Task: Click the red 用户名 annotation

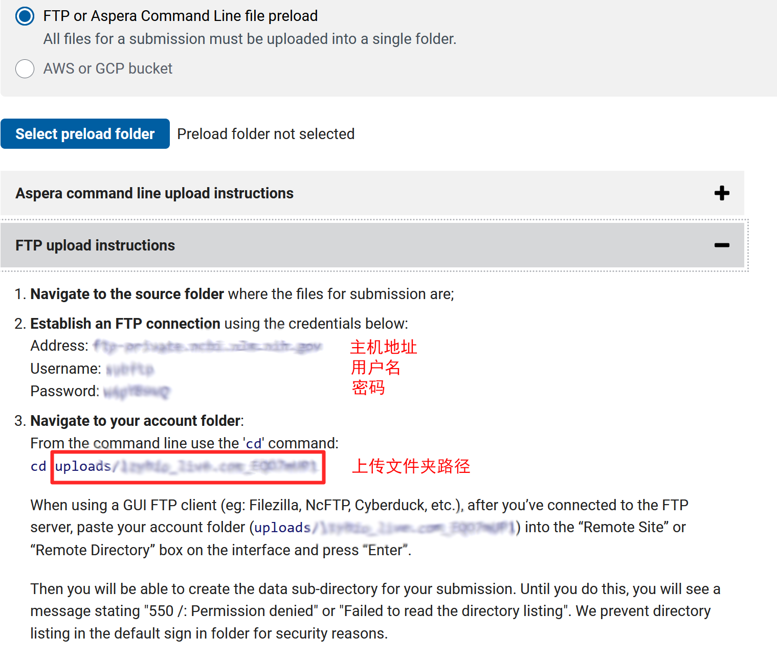Action: click(x=375, y=367)
